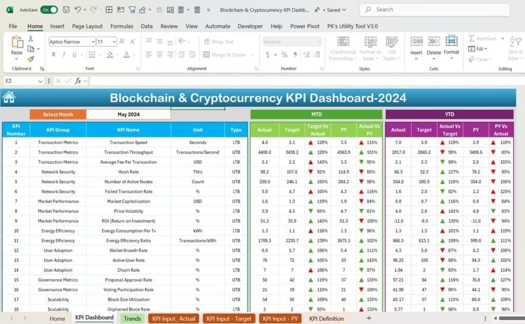Click the Insert cells icon

[x=416, y=41]
